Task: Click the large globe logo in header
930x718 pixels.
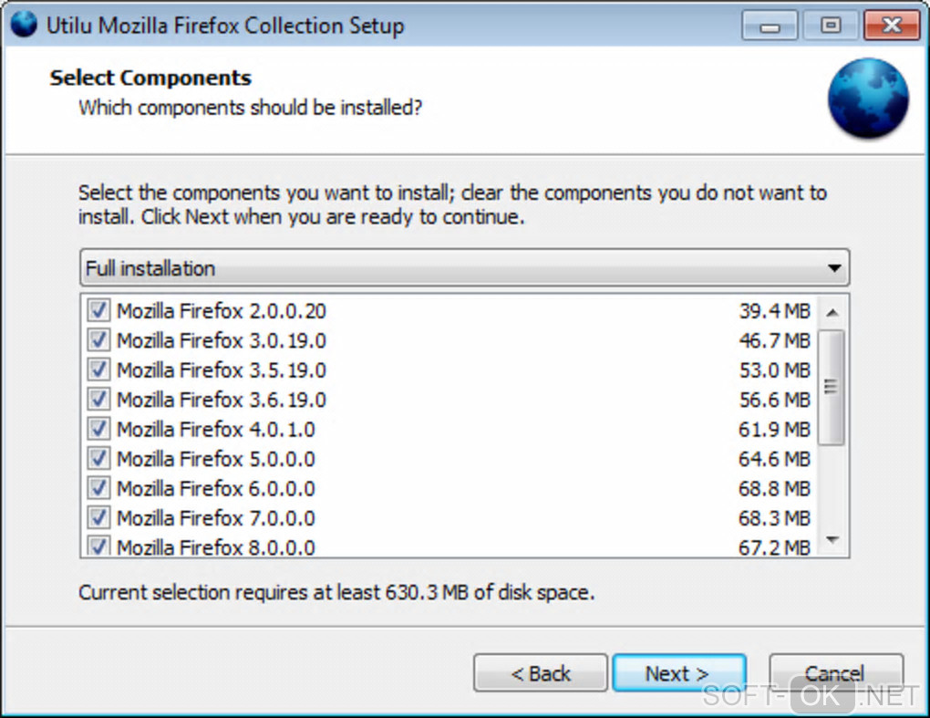Action: (x=867, y=99)
